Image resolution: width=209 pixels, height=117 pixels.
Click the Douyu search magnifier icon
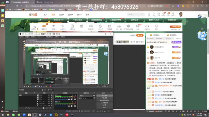(x=142, y=15)
